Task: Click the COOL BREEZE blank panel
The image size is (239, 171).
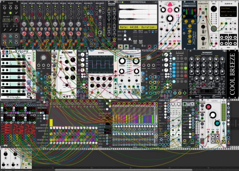Action: [232, 74]
